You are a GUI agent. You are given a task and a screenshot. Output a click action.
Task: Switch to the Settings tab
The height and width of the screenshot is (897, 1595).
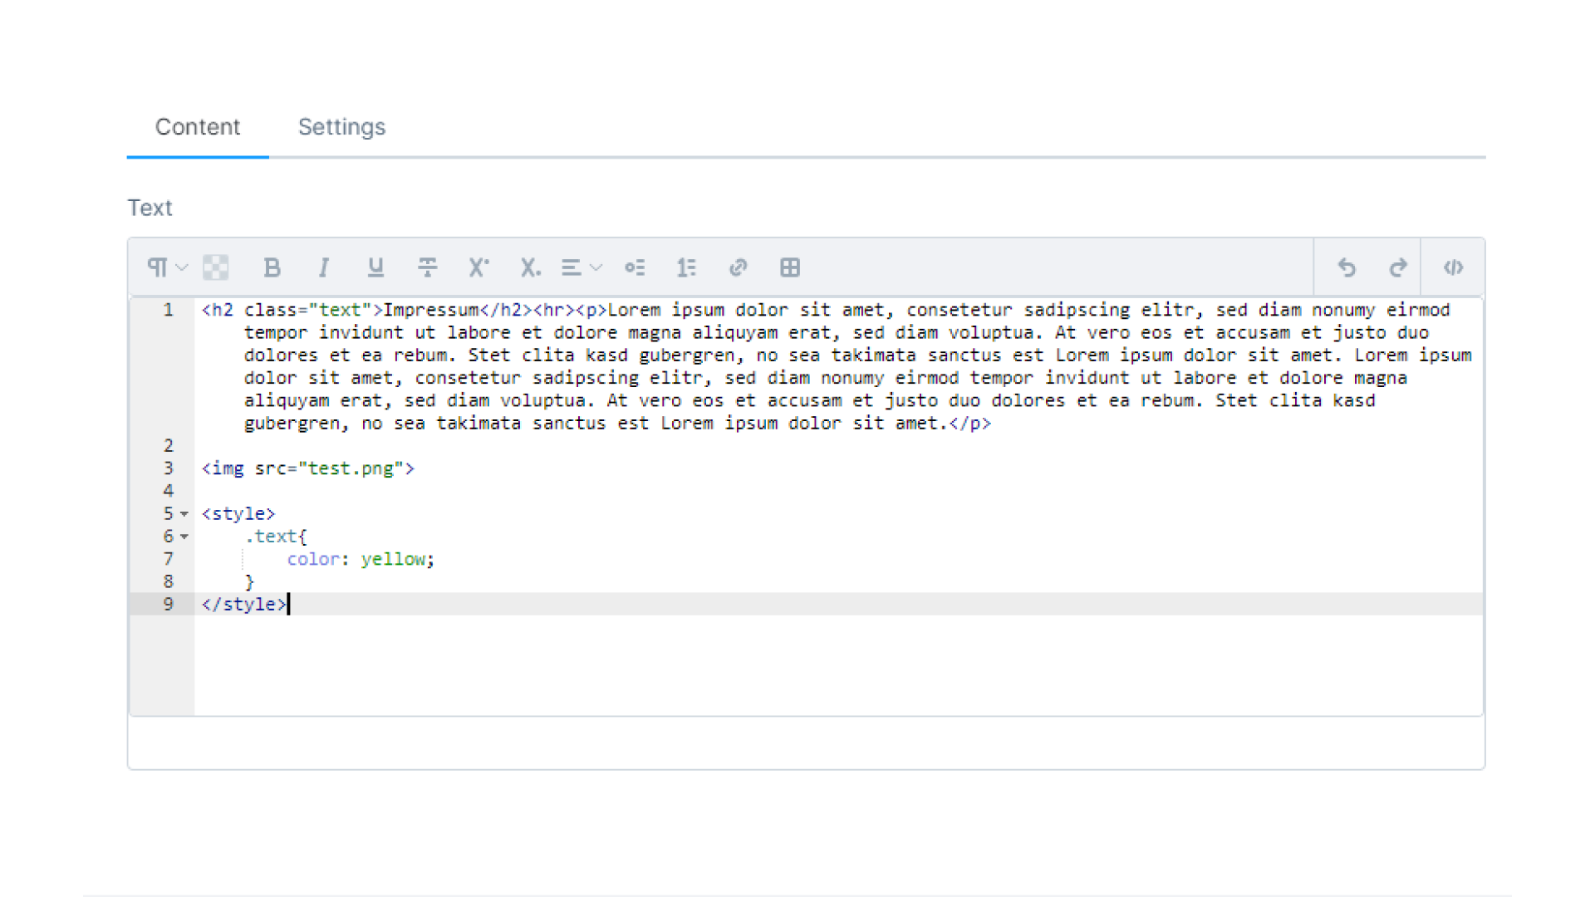(x=341, y=127)
